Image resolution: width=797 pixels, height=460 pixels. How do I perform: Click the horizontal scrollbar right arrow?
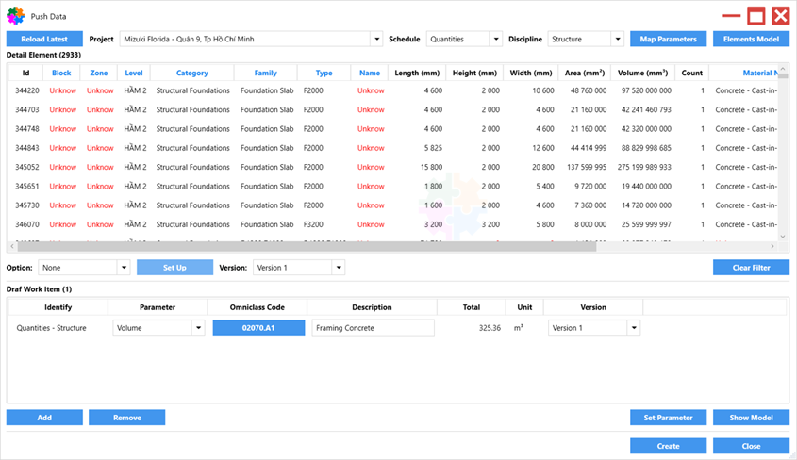(x=772, y=246)
